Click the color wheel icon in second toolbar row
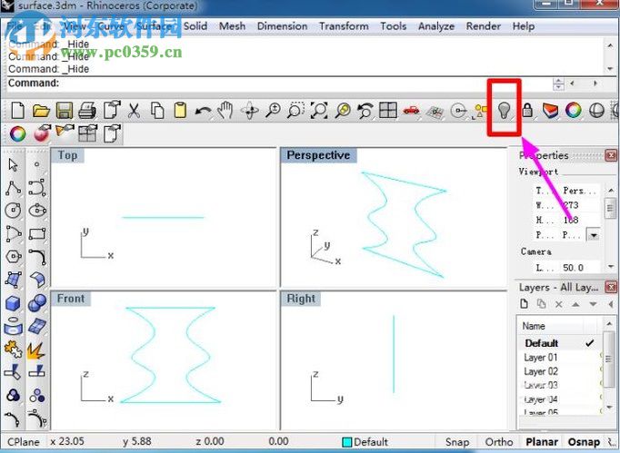The width and height of the screenshot is (620, 453). tap(17, 133)
